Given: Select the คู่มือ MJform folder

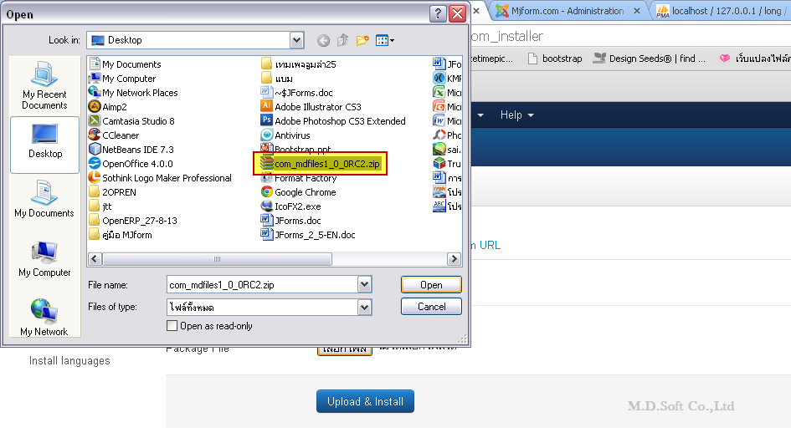Looking at the screenshot, I should 120,235.
